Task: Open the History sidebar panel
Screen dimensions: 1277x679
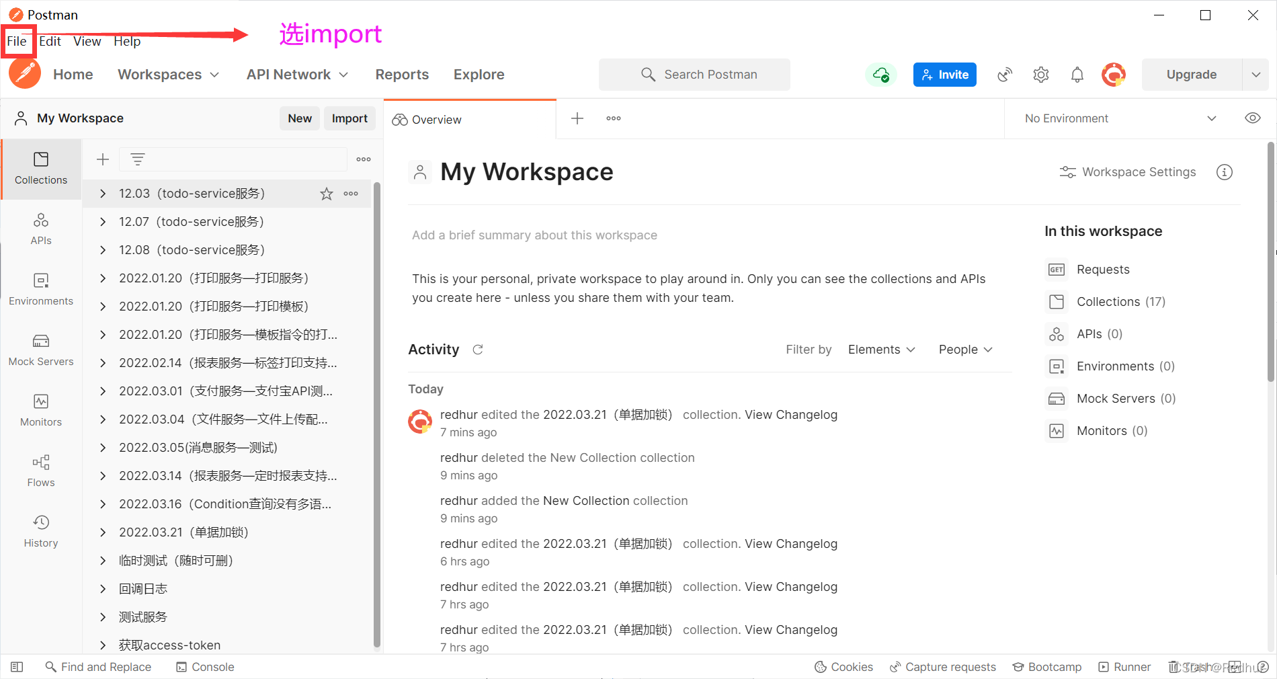Action: (x=41, y=532)
